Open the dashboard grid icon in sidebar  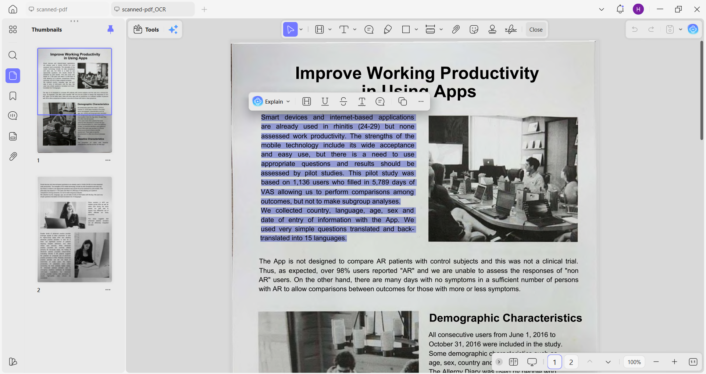pyautogui.click(x=13, y=29)
